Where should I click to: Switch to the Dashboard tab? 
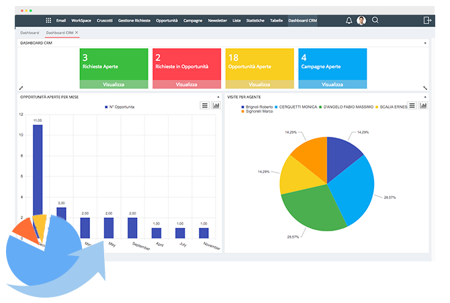(30, 33)
